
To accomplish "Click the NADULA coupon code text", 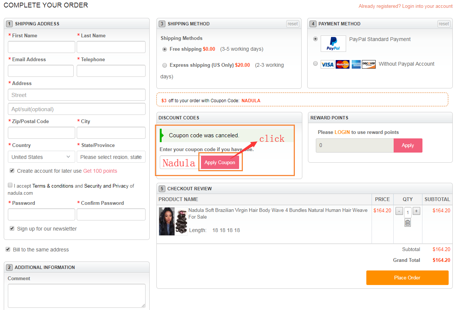I will pyautogui.click(x=251, y=101).
